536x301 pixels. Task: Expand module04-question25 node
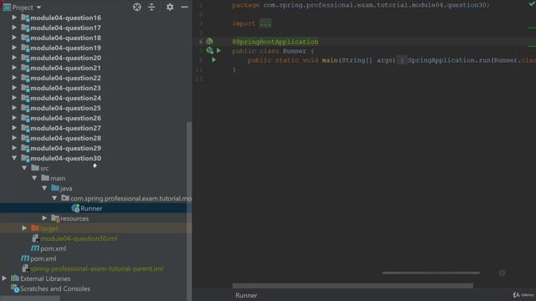click(x=14, y=108)
